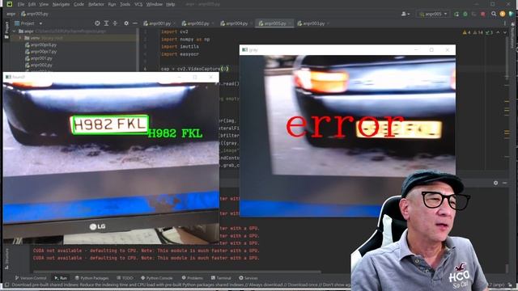Collapse the anpr project root folder
This screenshot has width=518, height=291.
tap(15, 31)
